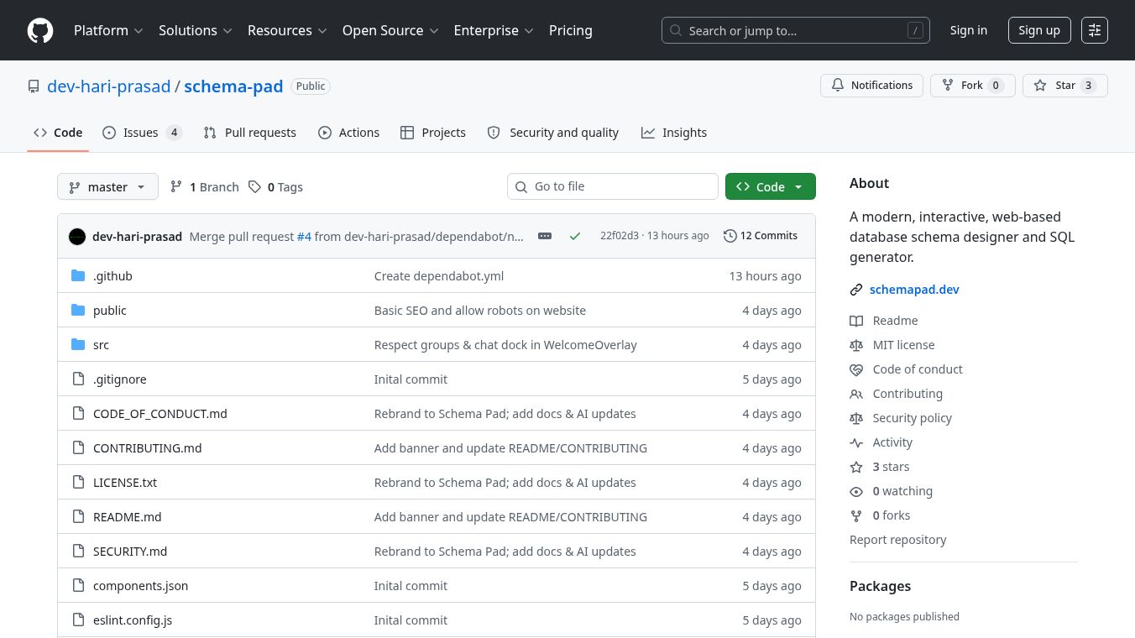Click the commit ellipsis details icon

point(545,236)
